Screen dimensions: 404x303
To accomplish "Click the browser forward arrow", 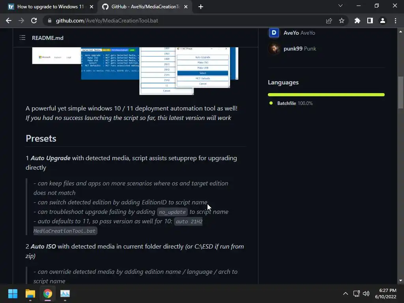I will point(21,21).
